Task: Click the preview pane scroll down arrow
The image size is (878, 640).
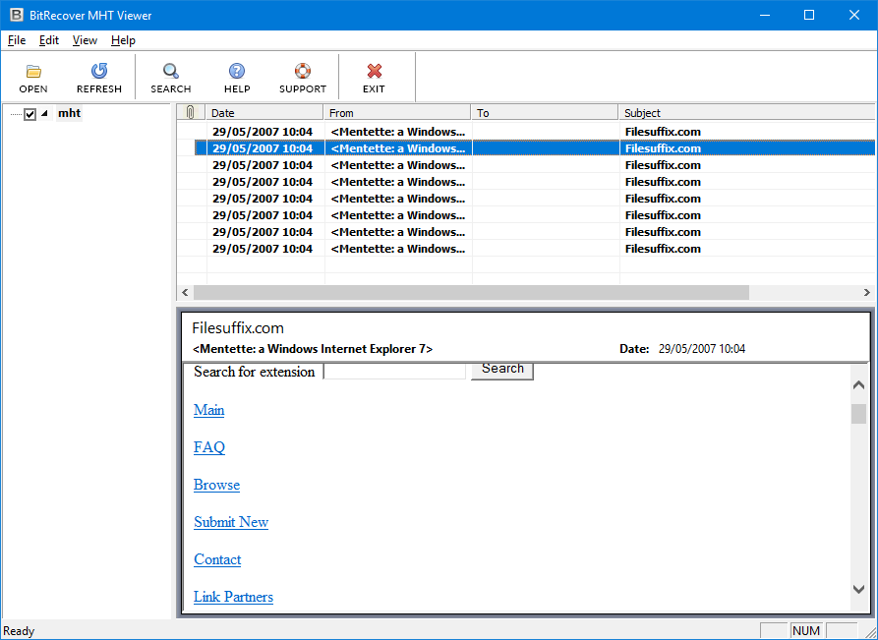Action: click(858, 589)
